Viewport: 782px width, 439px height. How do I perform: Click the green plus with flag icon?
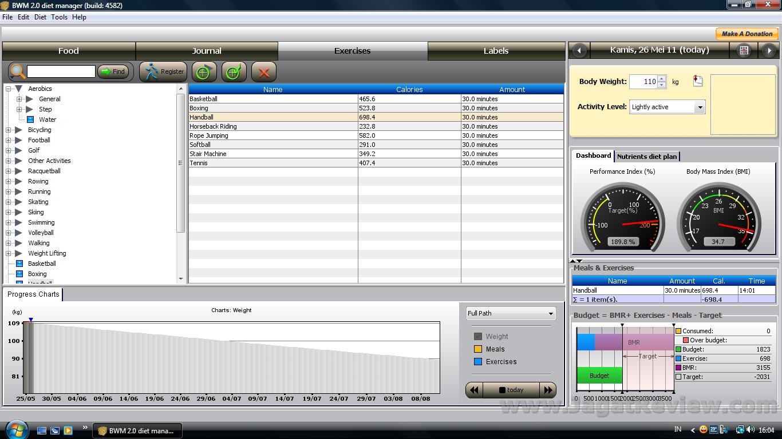click(204, 72)
